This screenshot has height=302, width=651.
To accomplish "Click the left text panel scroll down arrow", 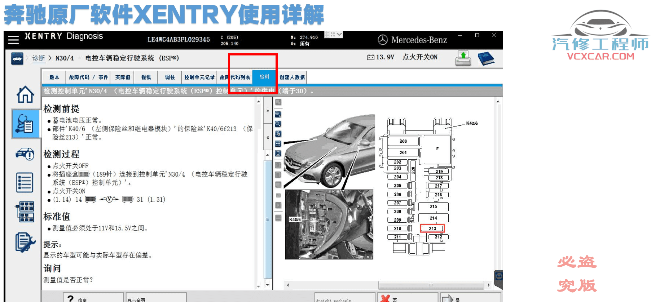I will click(x=259, y=286).
